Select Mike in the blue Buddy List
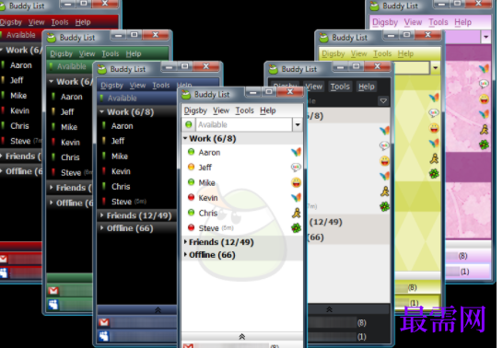This screenshot has height=348, width=503. [120, 157]
